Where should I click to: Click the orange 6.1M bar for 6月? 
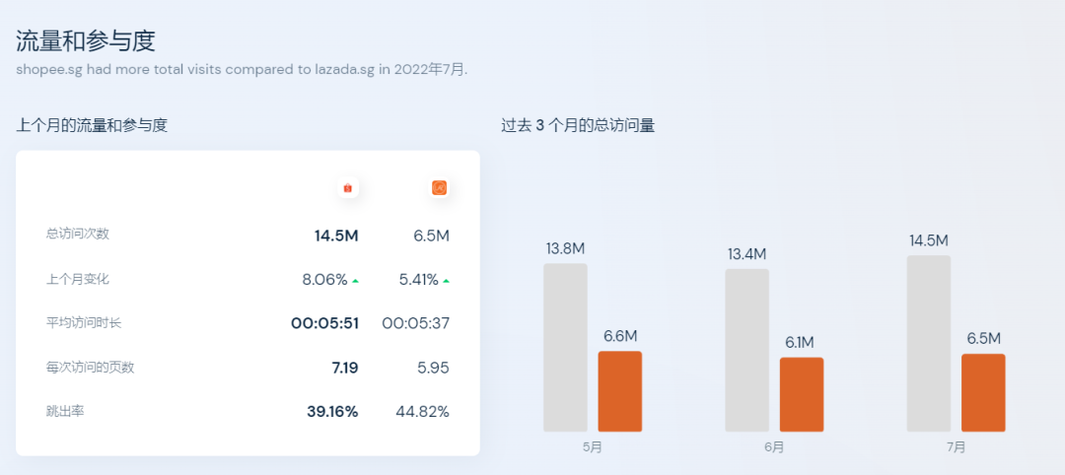802,394
